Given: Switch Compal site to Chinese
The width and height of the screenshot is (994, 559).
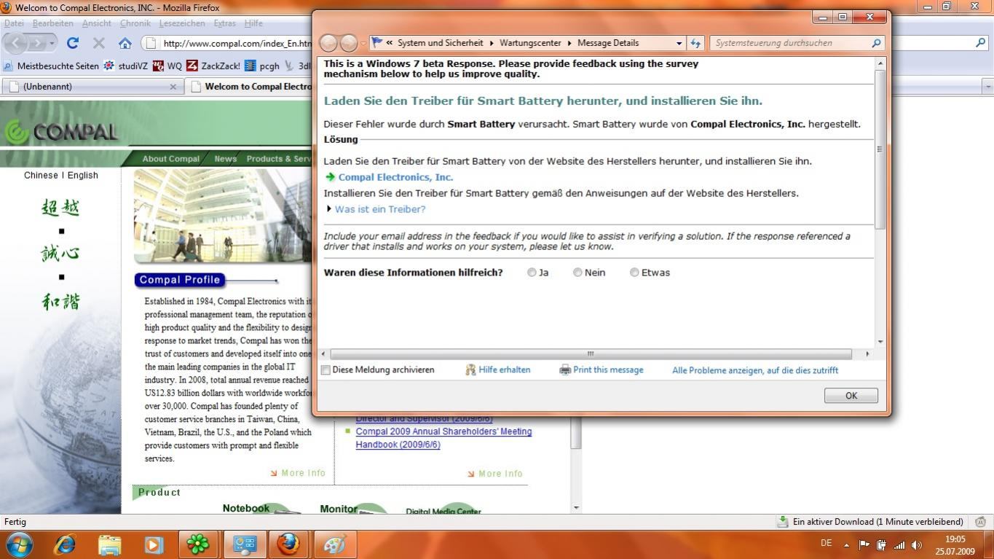Looking at the screenshot, I should [x=41, y=175].
